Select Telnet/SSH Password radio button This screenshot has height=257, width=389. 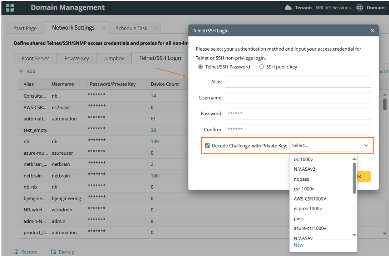coord(200,67)
